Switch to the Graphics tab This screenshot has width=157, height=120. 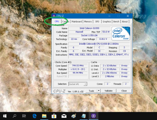pos(107,22)
